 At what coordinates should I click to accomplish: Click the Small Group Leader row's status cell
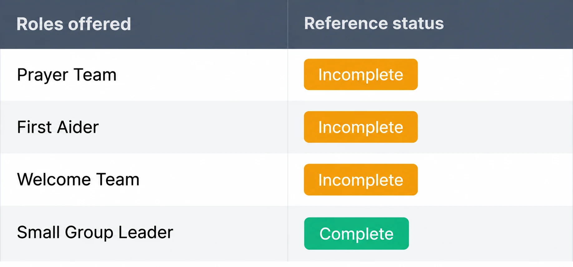tap(430, 234)
